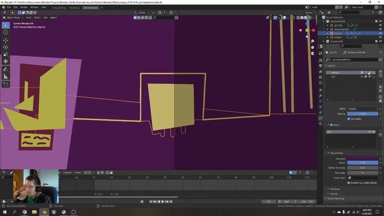
Task: Toggle visibility of the theater object
Action: pos(380,37)
